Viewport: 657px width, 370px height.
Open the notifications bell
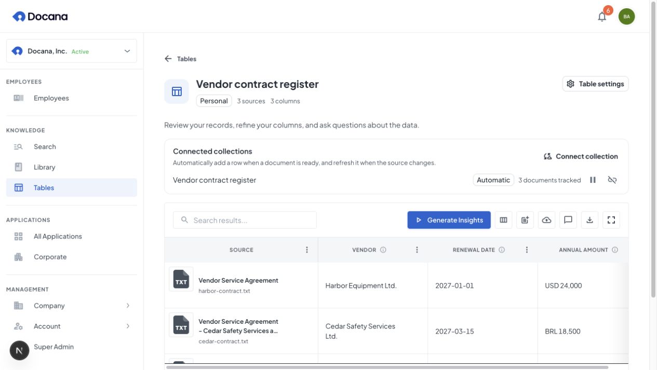(602, 16)
